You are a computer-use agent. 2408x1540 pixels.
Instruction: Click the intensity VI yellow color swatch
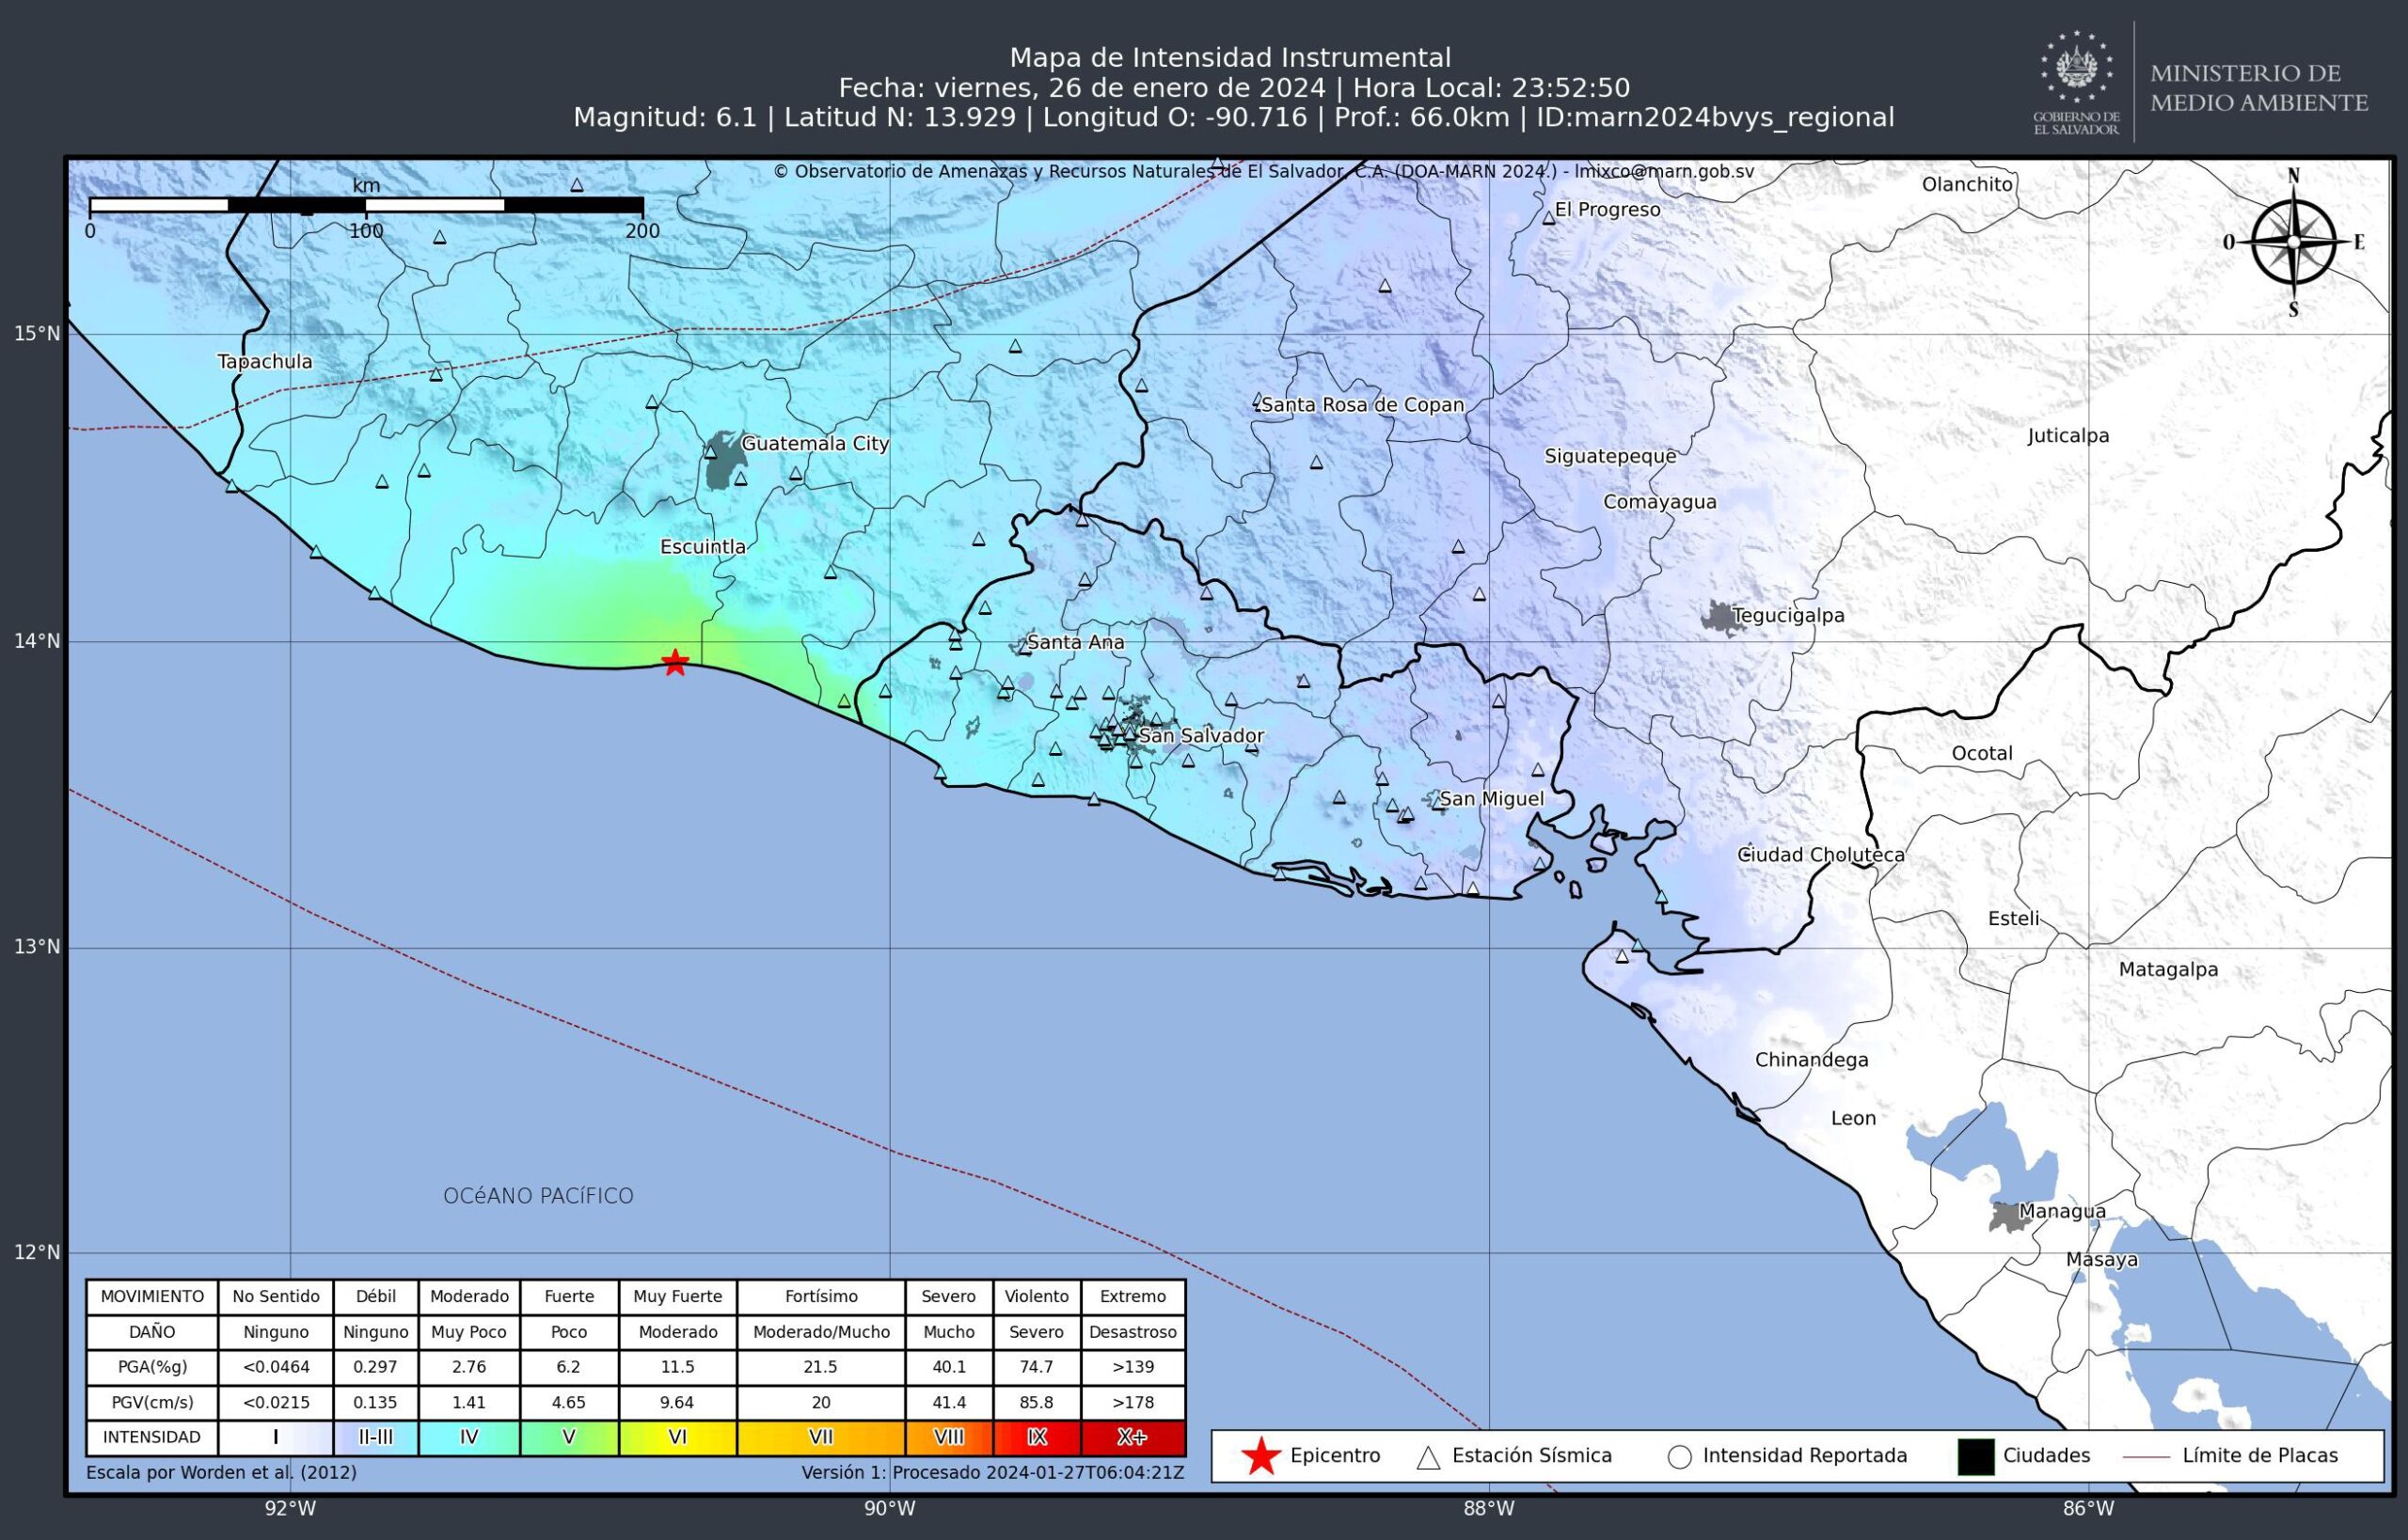point(677,1437)
